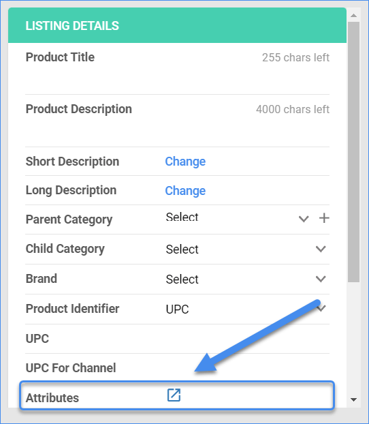Image resolution: width=369 pixels, height=424 pixels.
Task: Click the plus icon next to Parent Category
Action: point(324,218)
